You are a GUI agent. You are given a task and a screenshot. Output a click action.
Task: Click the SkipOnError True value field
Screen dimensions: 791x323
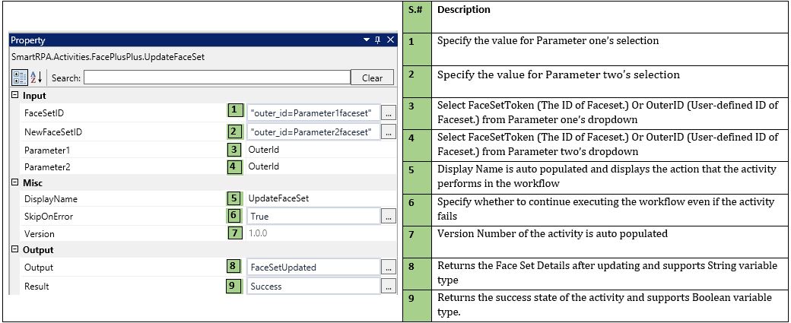[x=313, y=217]
